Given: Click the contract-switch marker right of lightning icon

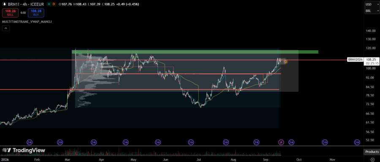Looking at the screenshot, I should click(x=291, y=142).
